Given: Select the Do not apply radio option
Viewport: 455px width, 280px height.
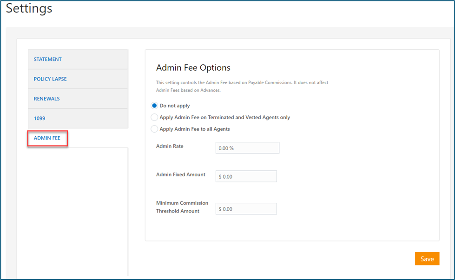Looking at the screenshot, I should tap(154, 106).
